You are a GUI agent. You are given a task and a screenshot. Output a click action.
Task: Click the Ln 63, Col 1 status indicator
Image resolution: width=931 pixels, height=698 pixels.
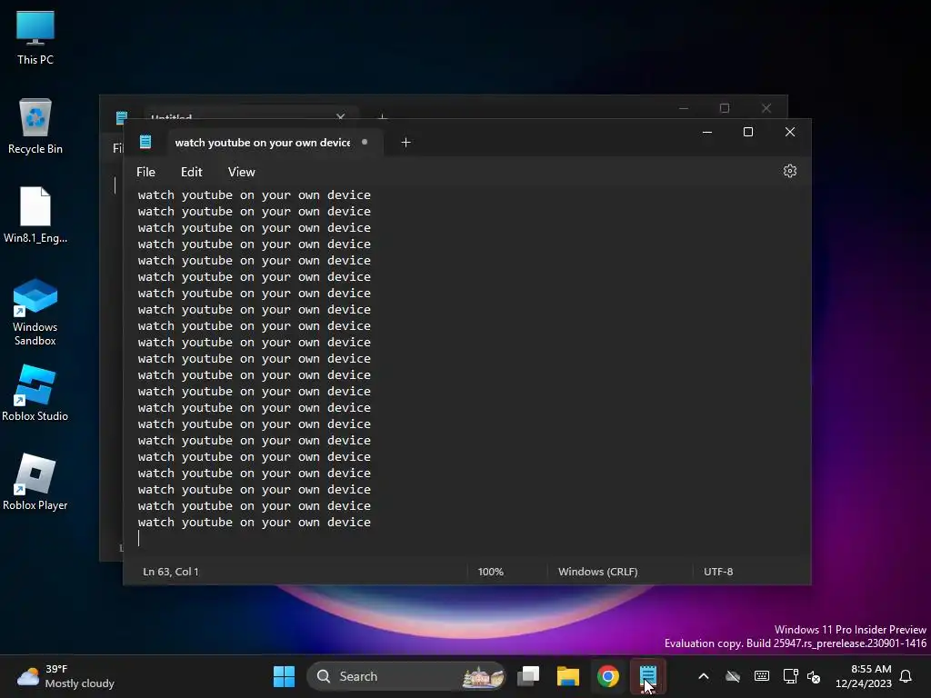click(x=171, y=572)
